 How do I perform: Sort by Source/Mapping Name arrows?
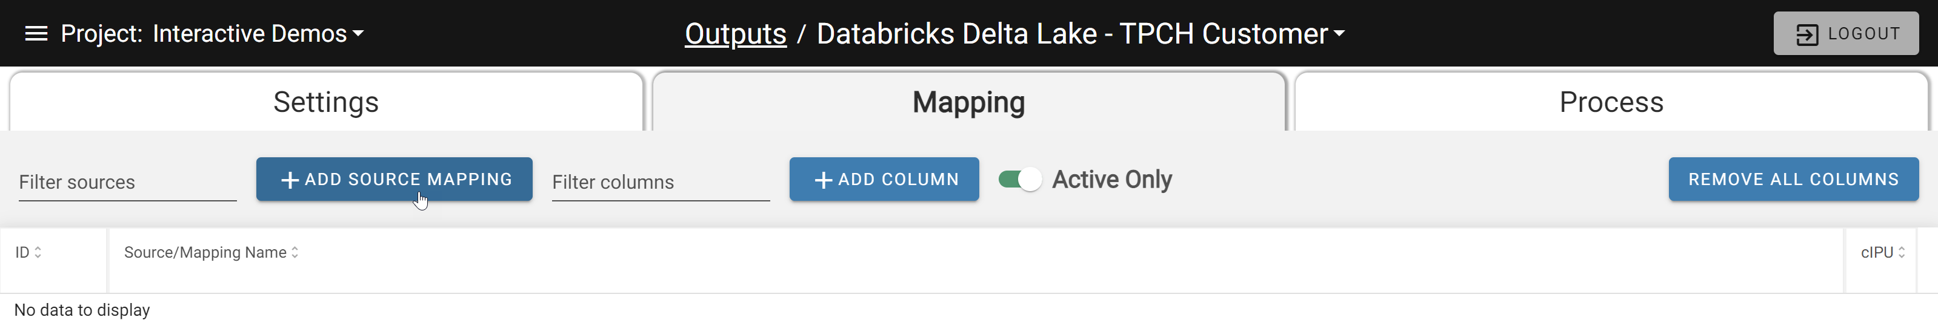tap(295, 252)
